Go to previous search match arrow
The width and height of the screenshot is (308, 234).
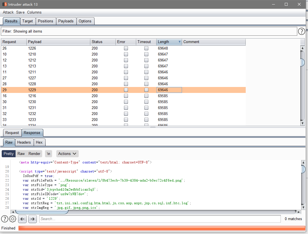tap(23, 219)
